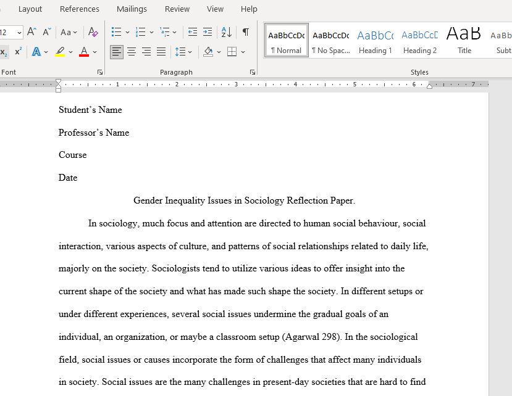Image resolution: width=512 pixels, height=396 pixels.
Task: Open the View tab
Action: 215,9
